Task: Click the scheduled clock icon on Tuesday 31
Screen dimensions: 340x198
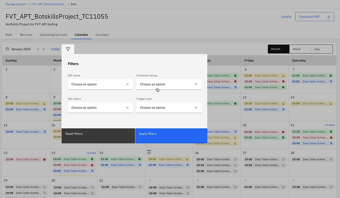Action: 140,187
